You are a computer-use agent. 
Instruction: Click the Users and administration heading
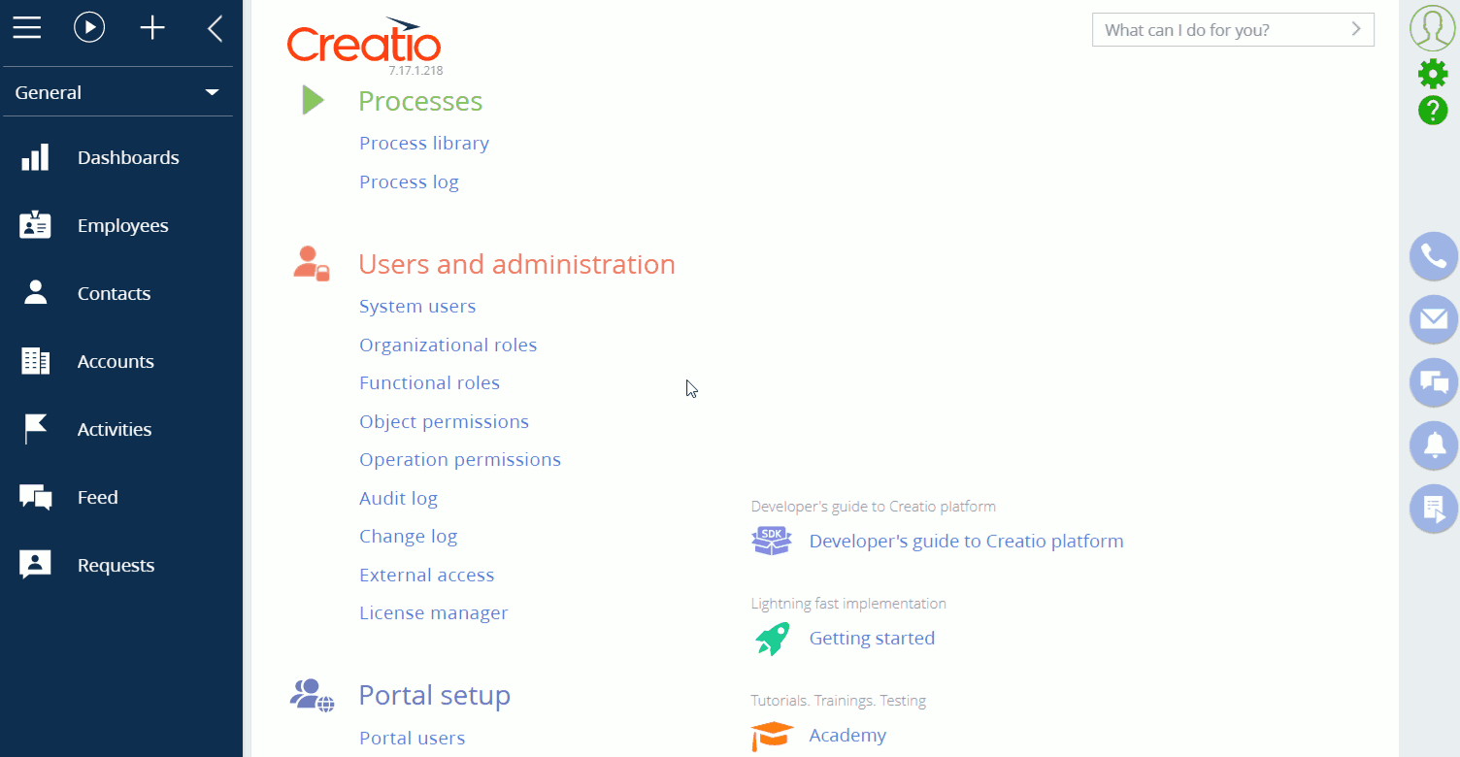click(516, 264)
